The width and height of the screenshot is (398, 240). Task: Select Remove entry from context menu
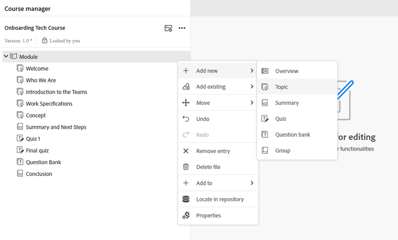[x=213, y=151]
